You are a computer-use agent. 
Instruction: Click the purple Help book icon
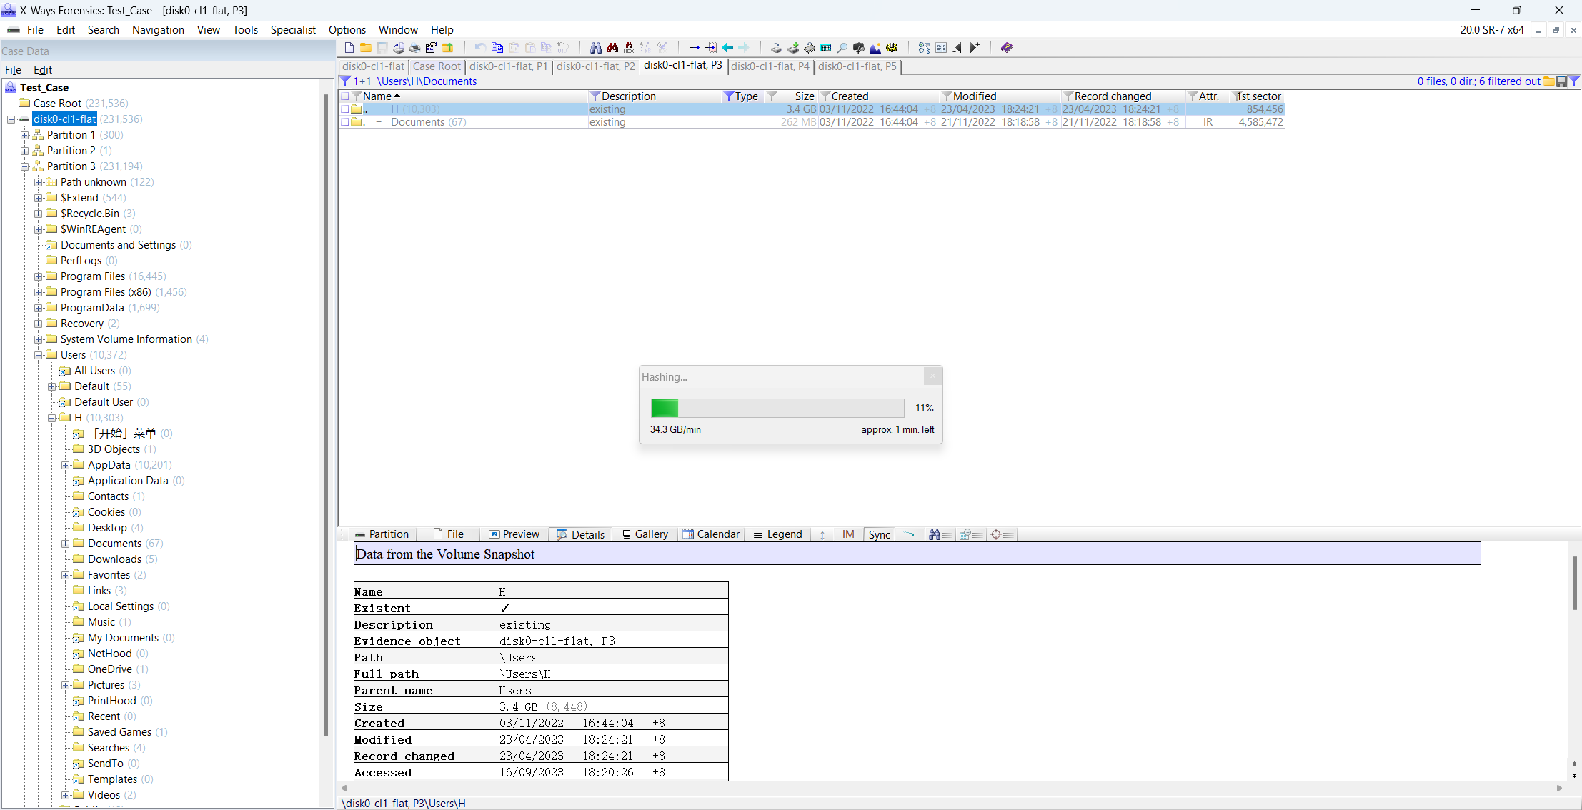coord(1007,48)
